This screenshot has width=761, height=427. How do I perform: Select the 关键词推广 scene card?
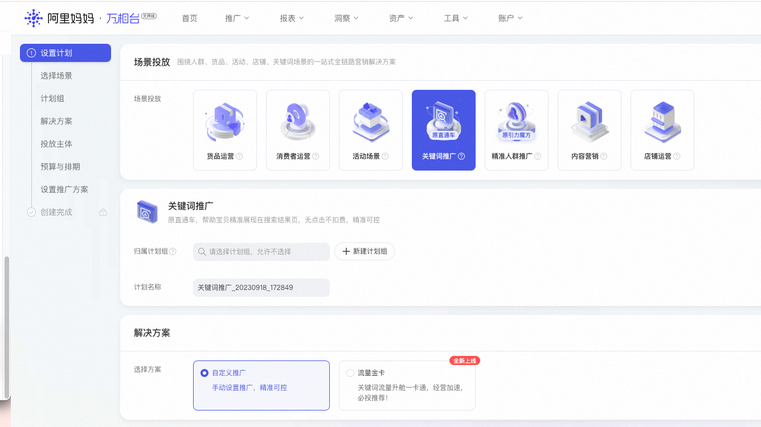tap(444, 130)
